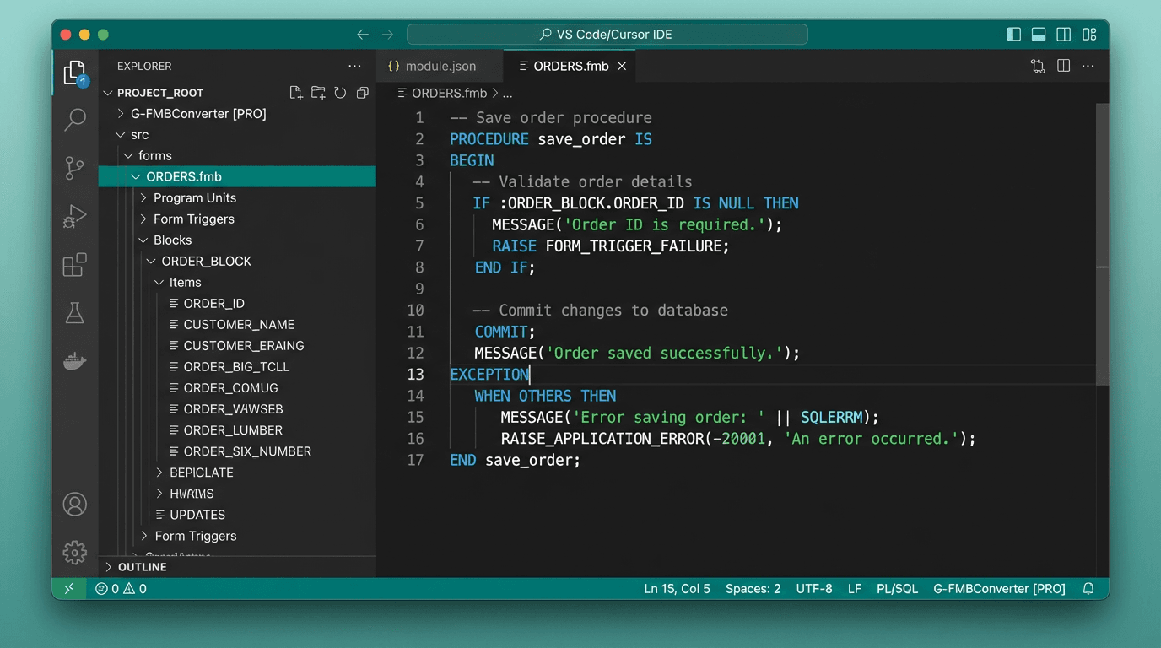
Task: Open the Extensions view
Action: [75, 265]
